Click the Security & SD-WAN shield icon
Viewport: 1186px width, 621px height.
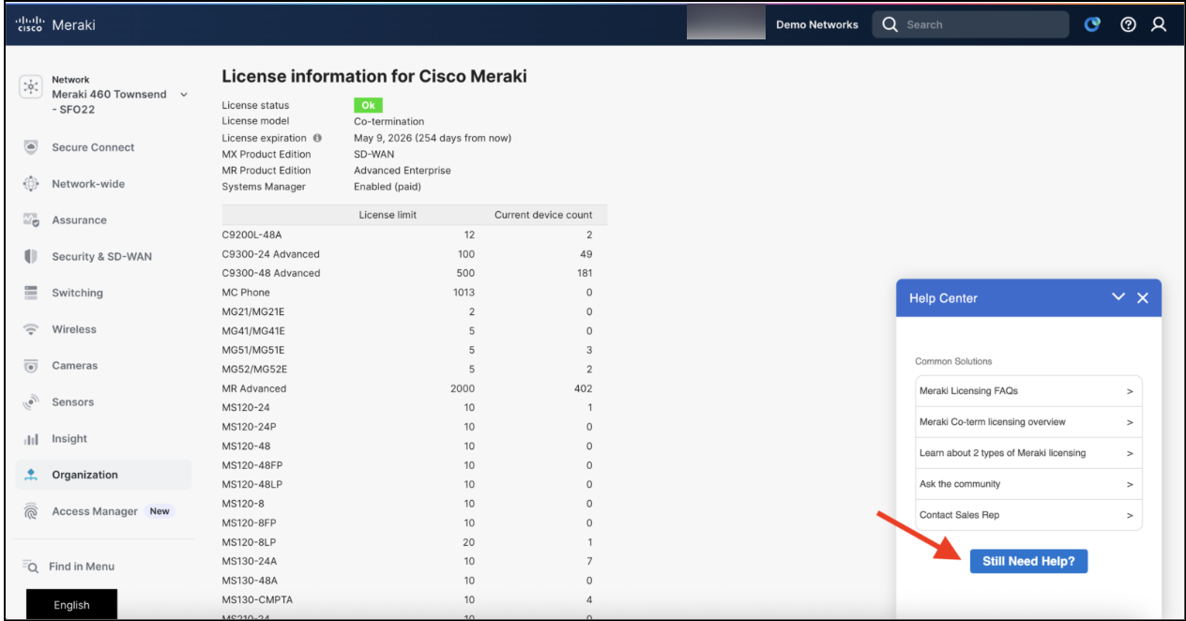[31, 256]
